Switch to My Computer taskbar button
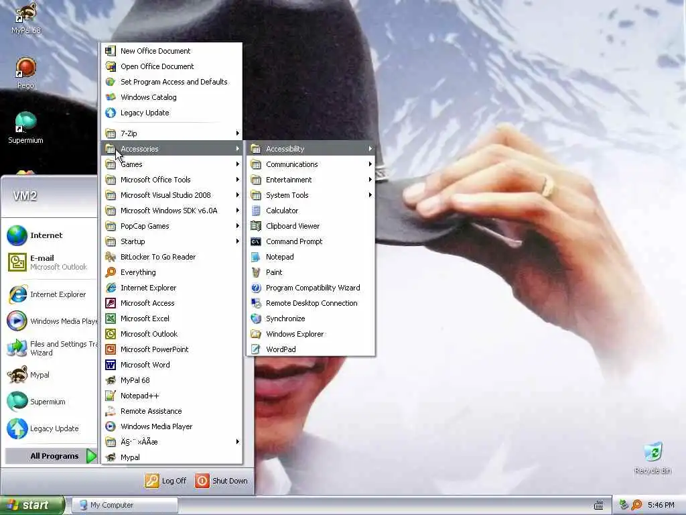This screenshot has width=686, height=515. pyautogui.click(x=125, y=505)
